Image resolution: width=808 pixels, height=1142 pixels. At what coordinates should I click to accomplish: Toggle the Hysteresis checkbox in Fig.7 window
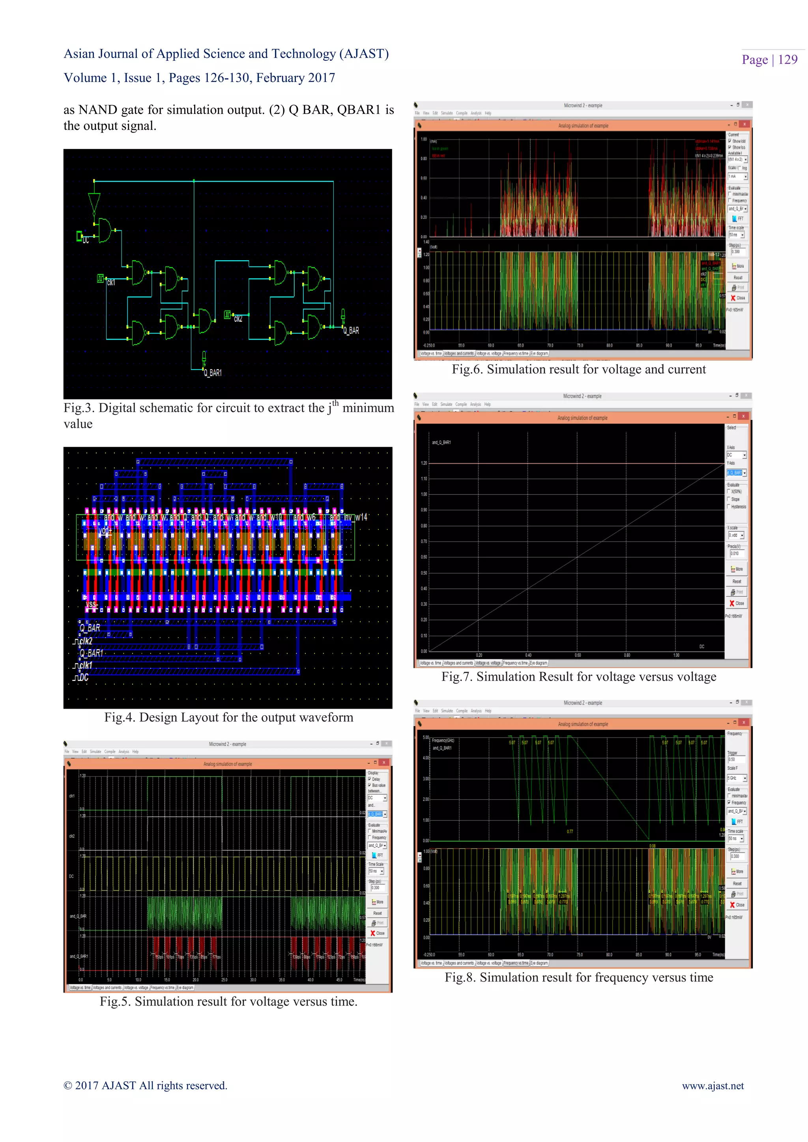point(729,507)
